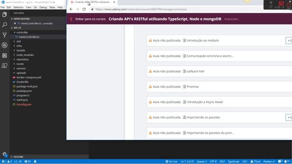Click Go Live in status bar
The height and width of the screenshot is (164, 292).
(172, 162)
